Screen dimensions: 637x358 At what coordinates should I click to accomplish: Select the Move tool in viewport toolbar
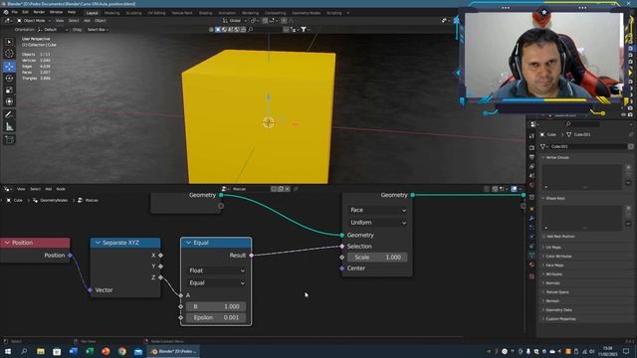click(9, 67)
